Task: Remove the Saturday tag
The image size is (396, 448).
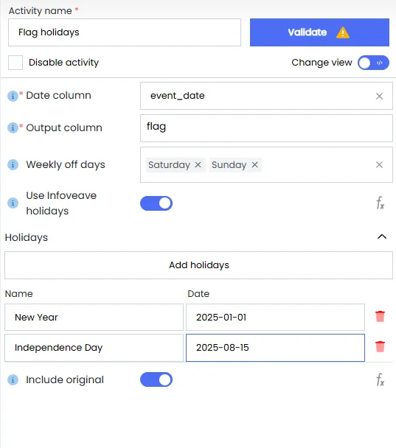Action: point(198,165)
